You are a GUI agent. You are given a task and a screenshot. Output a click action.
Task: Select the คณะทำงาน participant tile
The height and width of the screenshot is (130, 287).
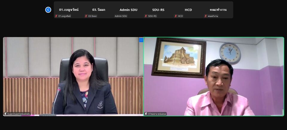point(218,10)
